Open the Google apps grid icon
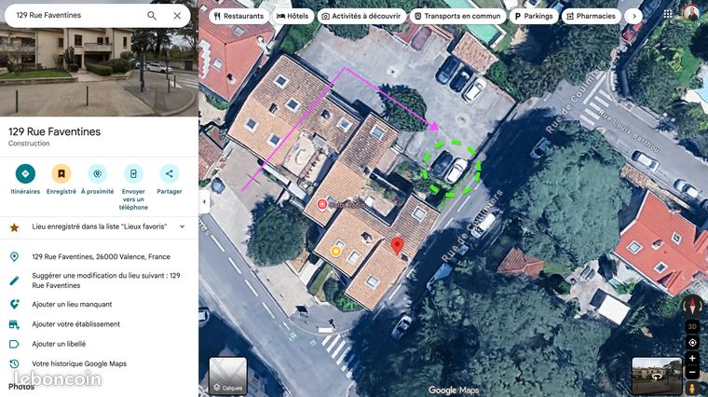Image resolution: width=708 pixels, height=397 pixels. tap(668, 14)
